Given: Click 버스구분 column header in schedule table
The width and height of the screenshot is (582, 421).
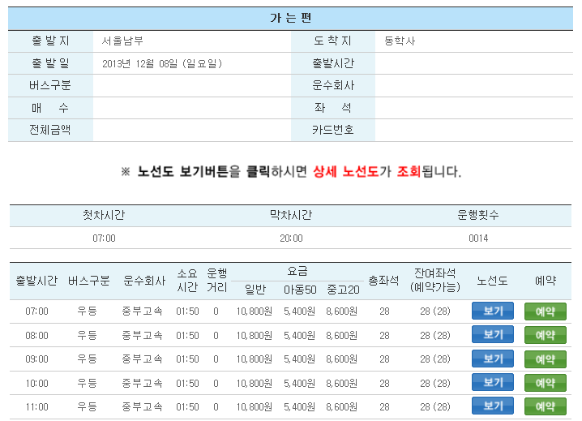Looking at the screenshot, I should (88, 280).
